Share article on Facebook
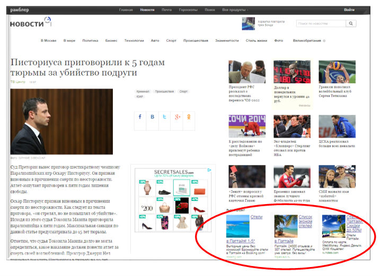382x276 pixels. (x=140, y=117)
